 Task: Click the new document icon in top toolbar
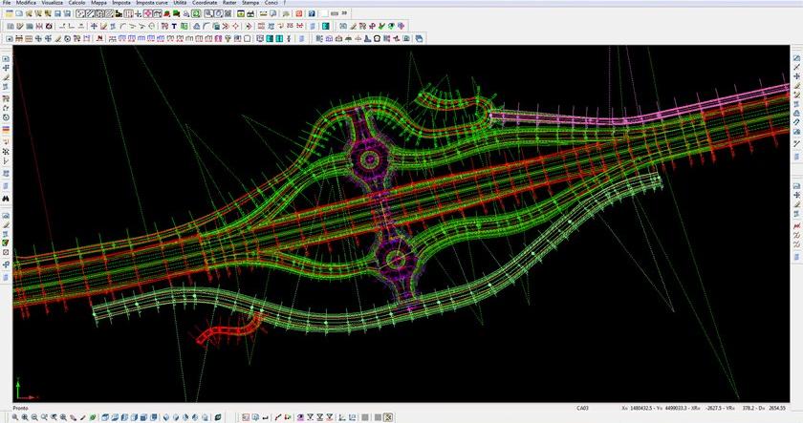pos(9,14)
